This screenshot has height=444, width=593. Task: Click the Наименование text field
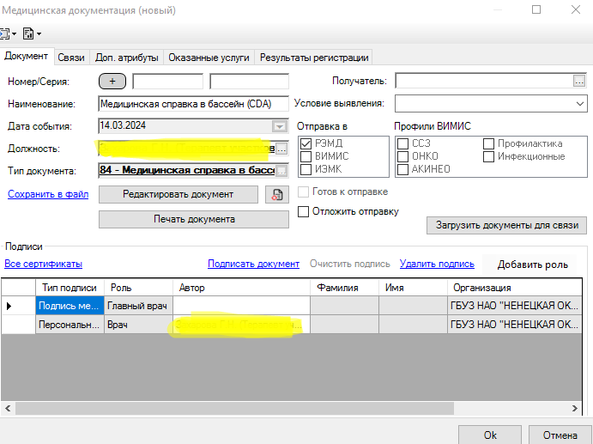point(193,104)
